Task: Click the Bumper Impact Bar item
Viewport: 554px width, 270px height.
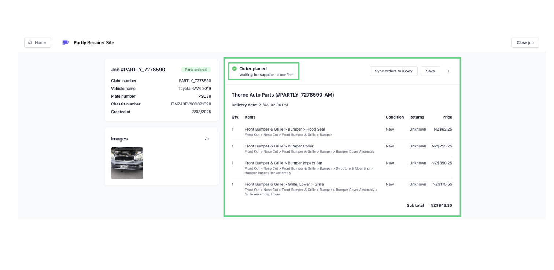Action: (x=284, y=163)
